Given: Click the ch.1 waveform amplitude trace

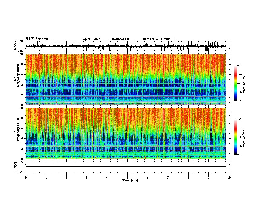Looking at the screenshot, I should (125, 46).
